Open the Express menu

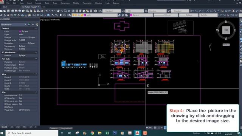click(x=116, y=3)
